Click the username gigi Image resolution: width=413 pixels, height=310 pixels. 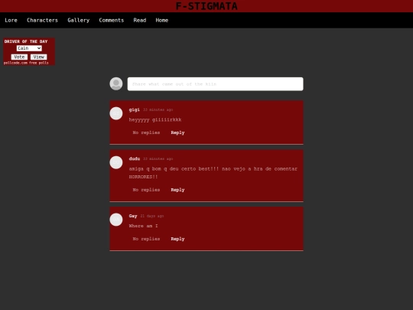(x=135, y=109)
